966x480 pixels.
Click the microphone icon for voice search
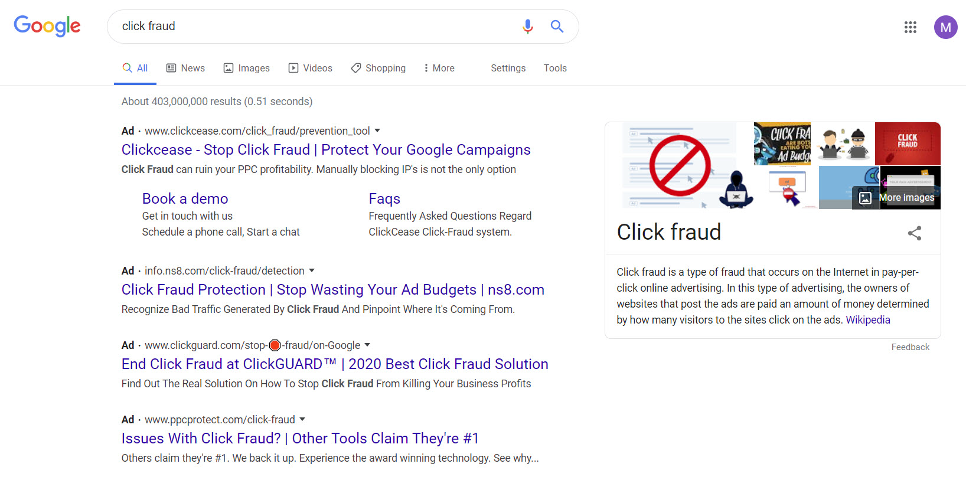(x=527, y=26)
